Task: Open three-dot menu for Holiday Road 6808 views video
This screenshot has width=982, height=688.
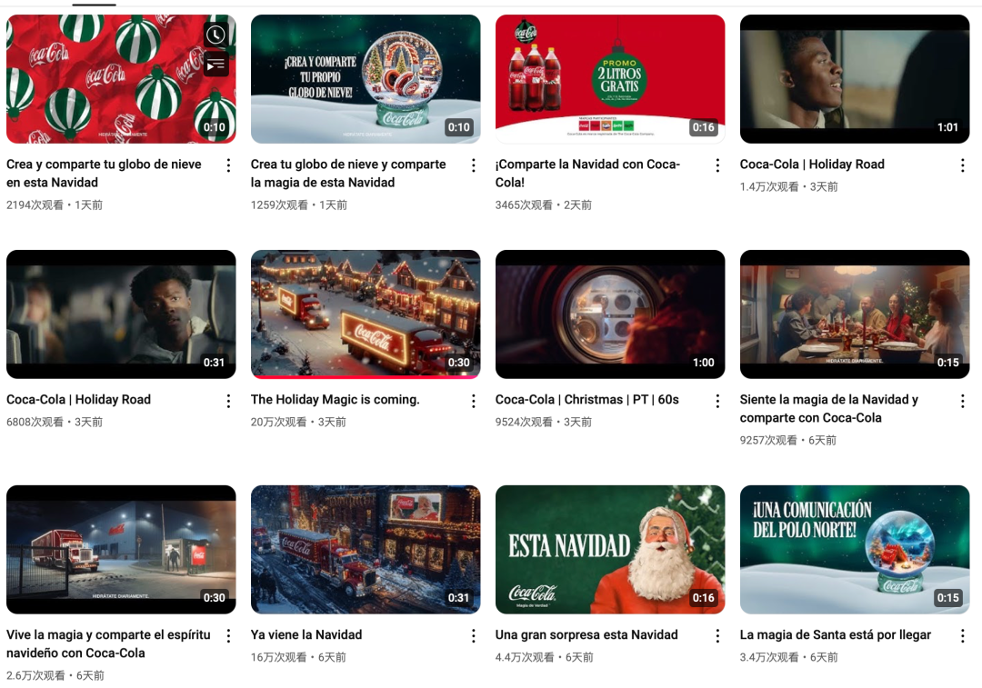Action: pyautogui.click(x=228, y=401)
